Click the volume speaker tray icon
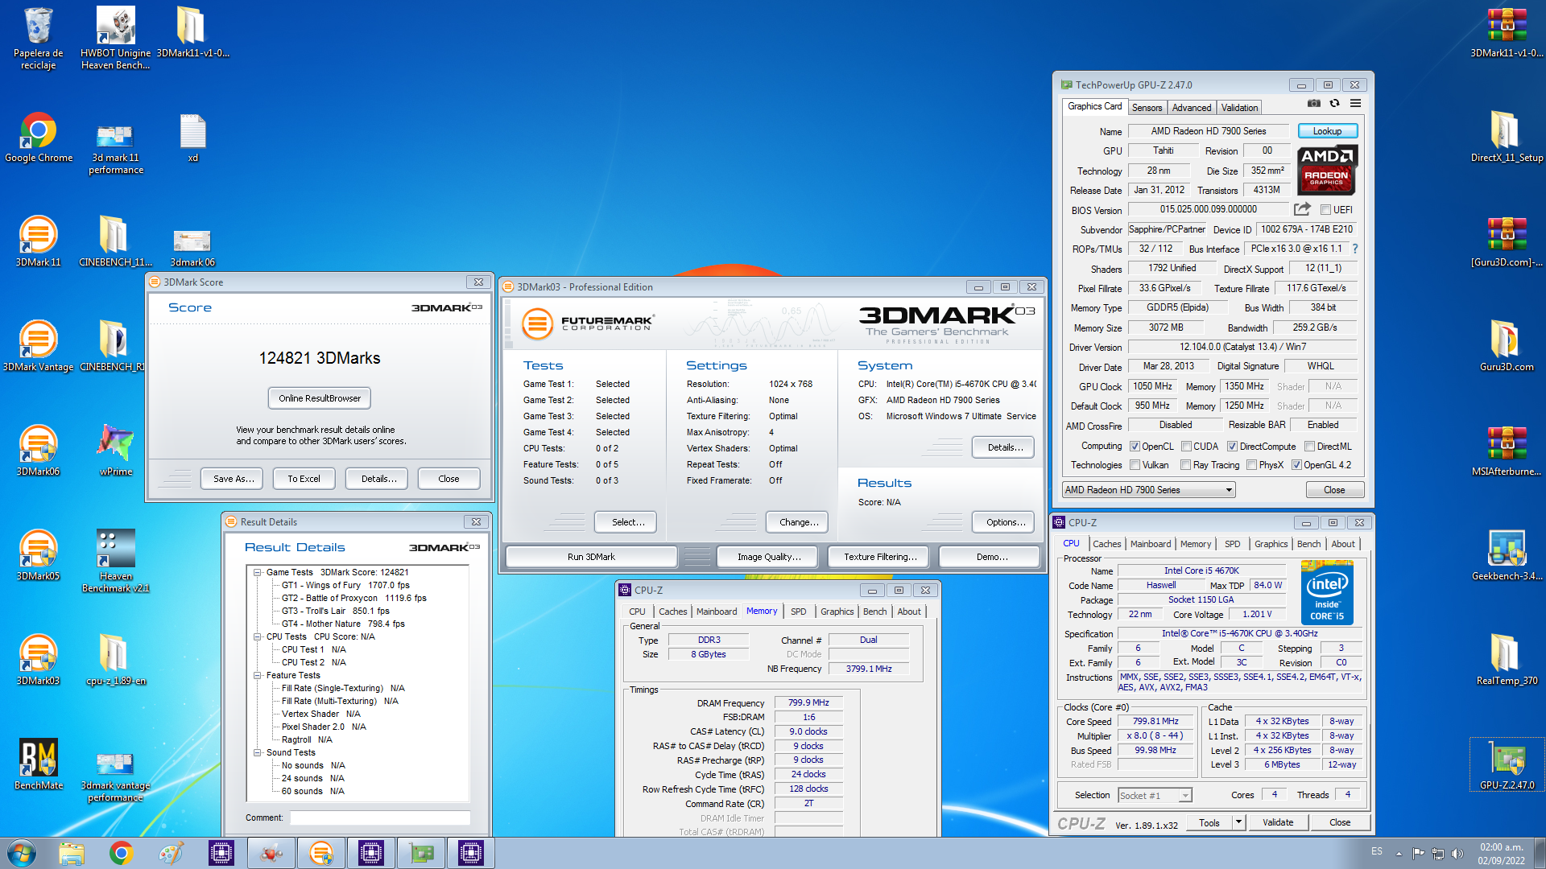Viewport: 1546px width, 869px height. click(1457, 854)
